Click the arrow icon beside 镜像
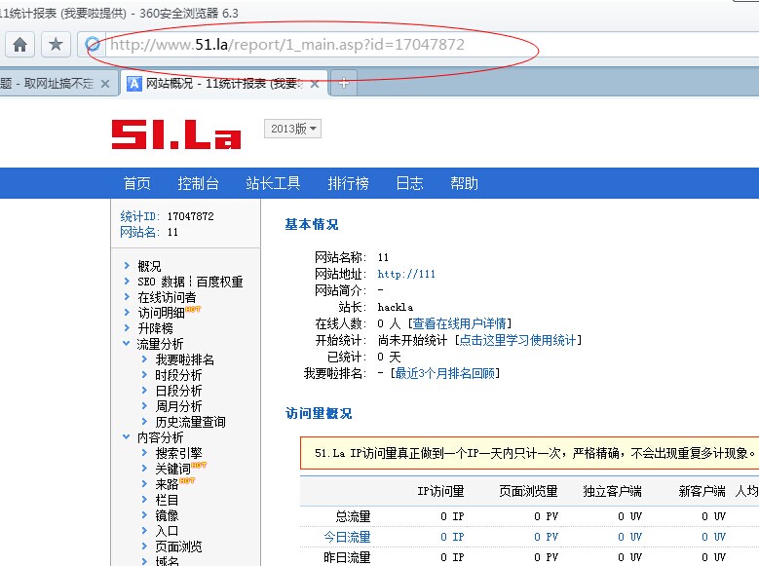 click(144, 514)
